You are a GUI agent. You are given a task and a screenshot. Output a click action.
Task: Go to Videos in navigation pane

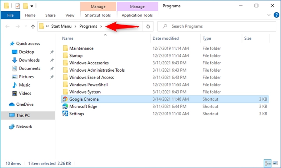pyautogui.click(x=25, y=93)
